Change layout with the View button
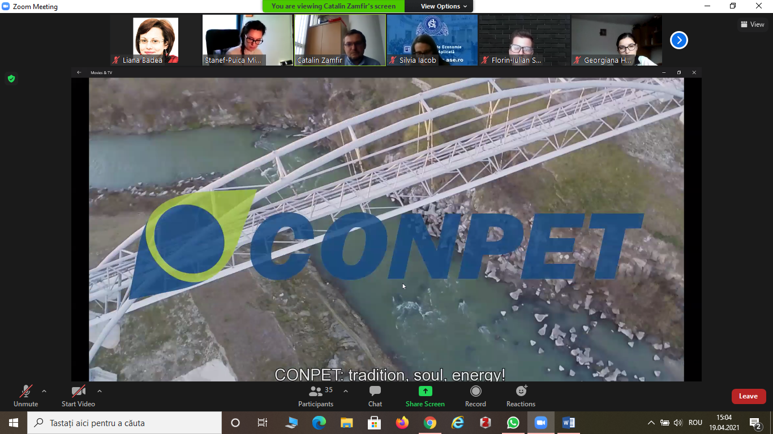 [752, 24]
